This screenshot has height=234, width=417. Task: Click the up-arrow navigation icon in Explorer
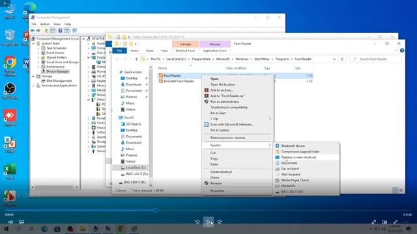coord(136,59)
